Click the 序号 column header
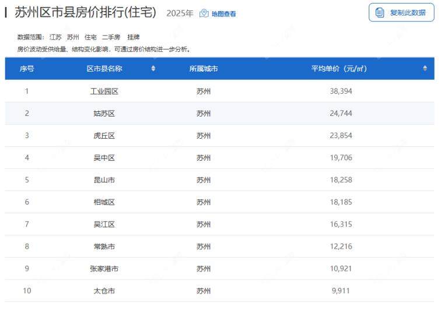 [x=27, y=69]
